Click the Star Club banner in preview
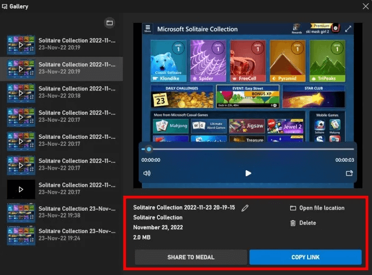Viewport: 372px width, 275px height. 314,96
